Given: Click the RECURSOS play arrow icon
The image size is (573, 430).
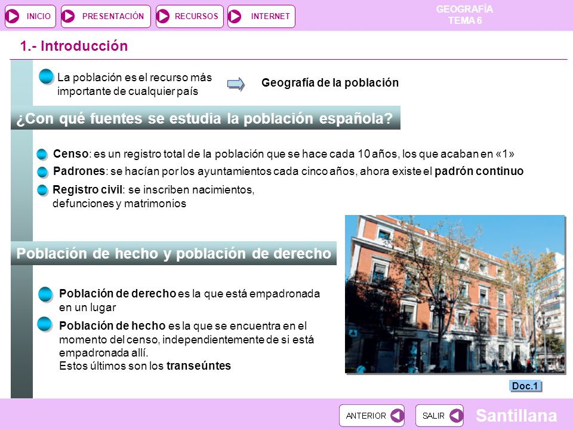Looking at the screenshot, I should pos(163,16).
